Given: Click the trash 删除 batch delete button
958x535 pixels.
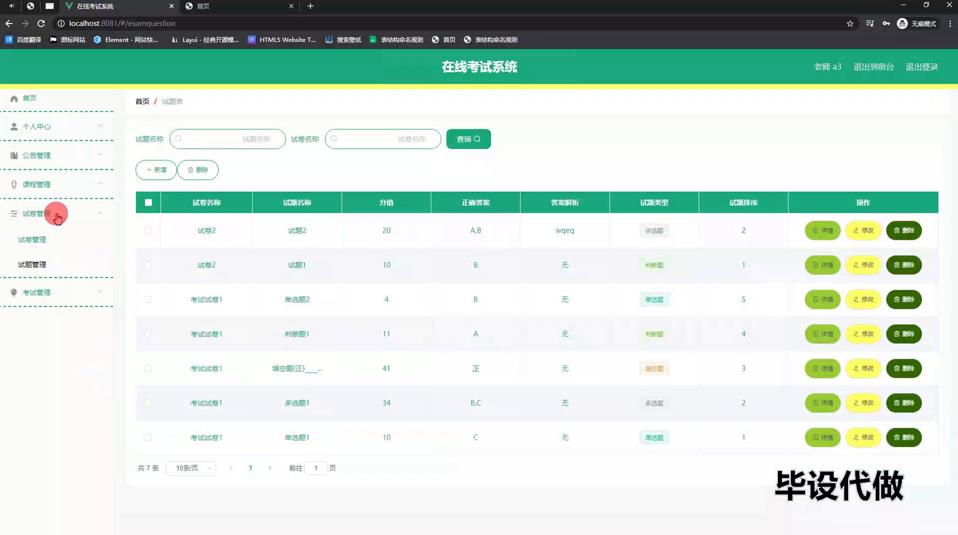Looking at the screenshot, I should point(198,170).
